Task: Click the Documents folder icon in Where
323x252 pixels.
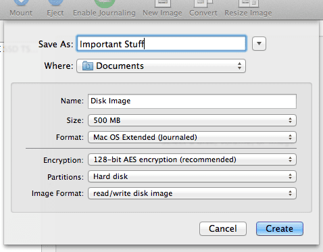Action: pyautogui.click(x=88, y=66)
